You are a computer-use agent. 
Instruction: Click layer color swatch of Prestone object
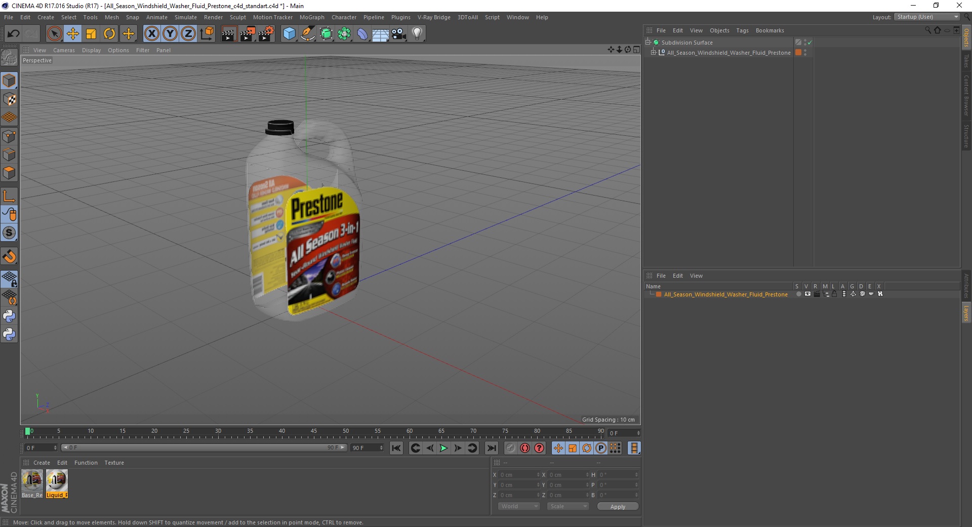coord(798,52)
